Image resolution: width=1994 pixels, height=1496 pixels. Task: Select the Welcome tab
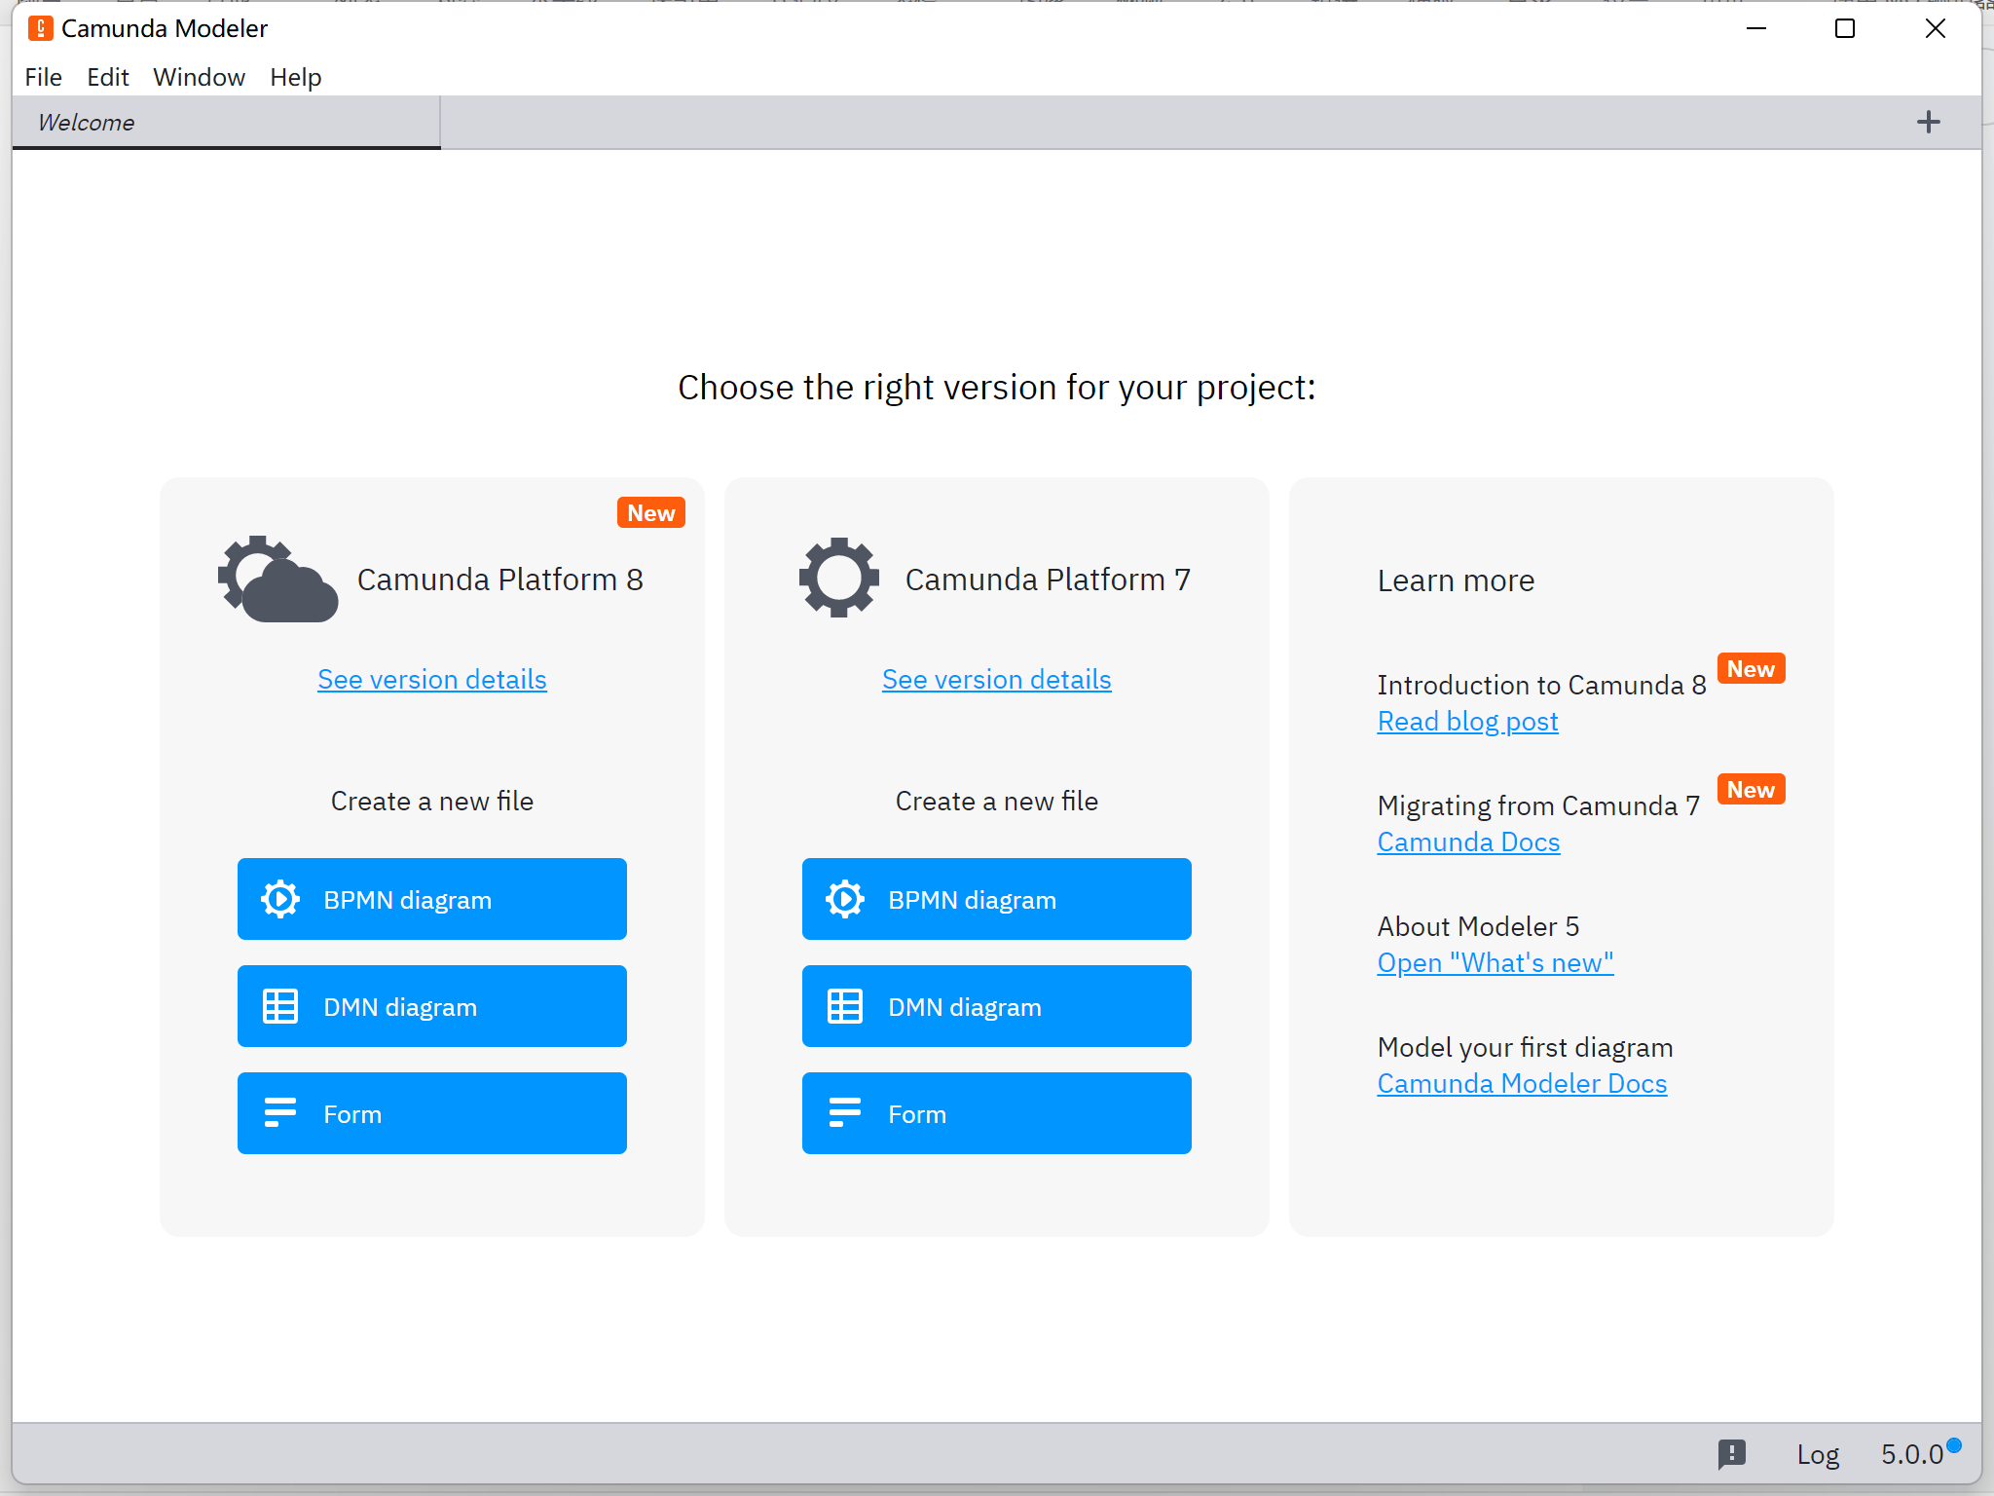click(x=226, y=123)
